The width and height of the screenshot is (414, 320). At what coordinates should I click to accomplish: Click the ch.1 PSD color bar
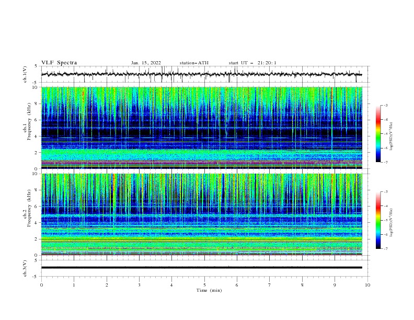pyautogui.click(x=378, y=134)
